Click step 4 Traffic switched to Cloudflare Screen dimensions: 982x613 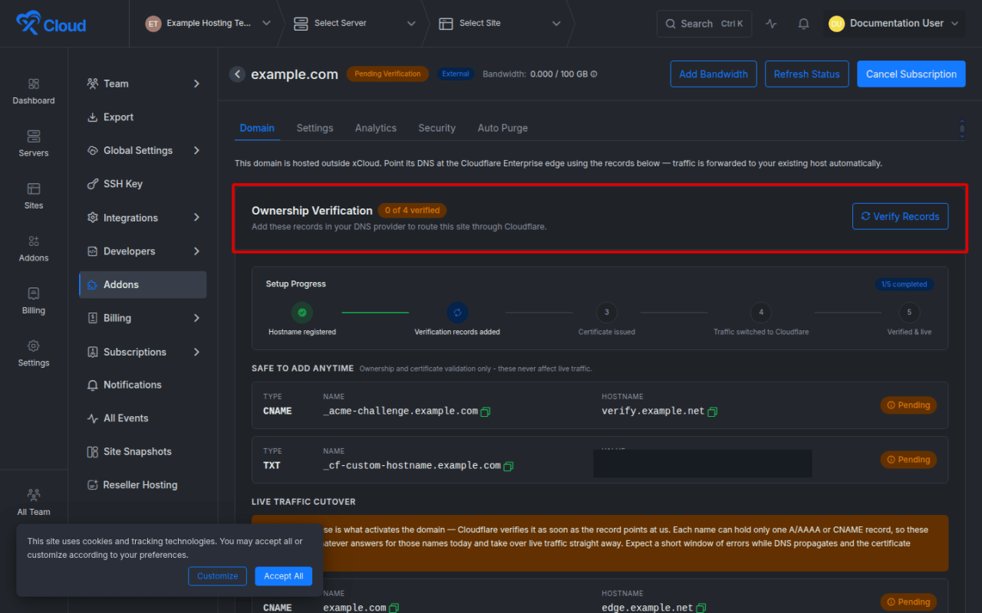click(x=761, y=313)
